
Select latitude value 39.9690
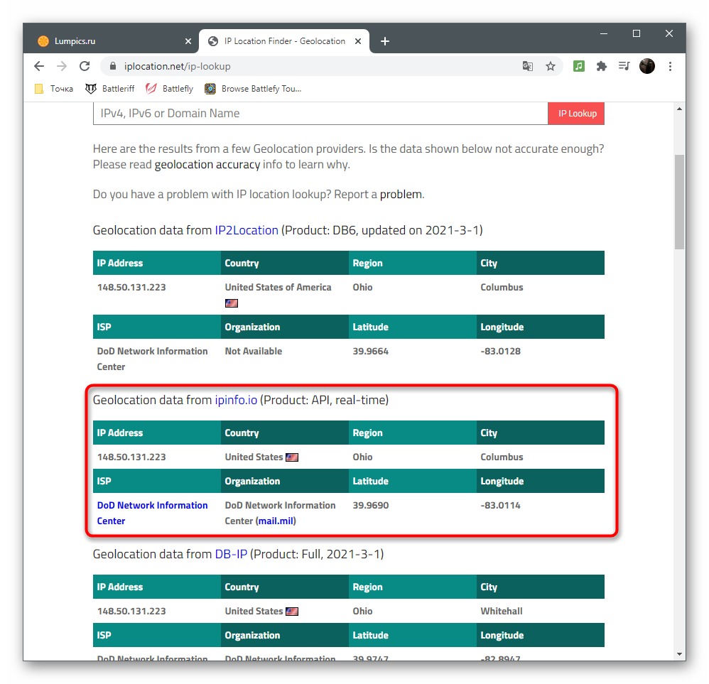pyautogui.click(x=370, y=506)
